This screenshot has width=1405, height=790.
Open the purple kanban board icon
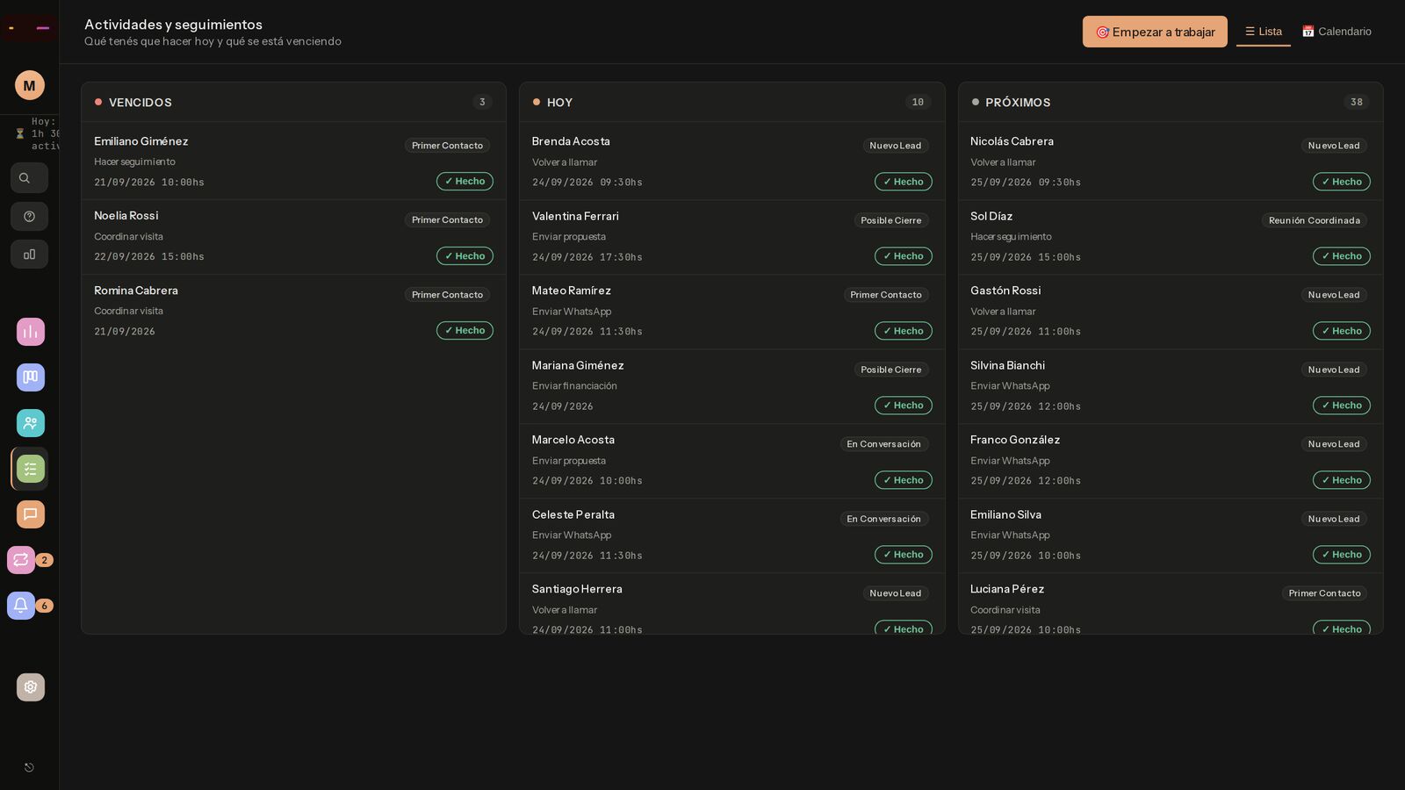click(31, 377)
